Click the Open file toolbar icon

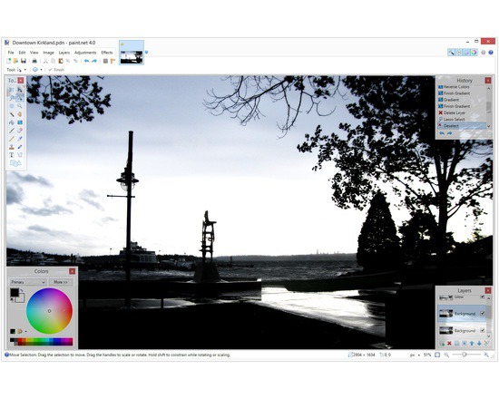pyautogui.click(x=15, y=61)
